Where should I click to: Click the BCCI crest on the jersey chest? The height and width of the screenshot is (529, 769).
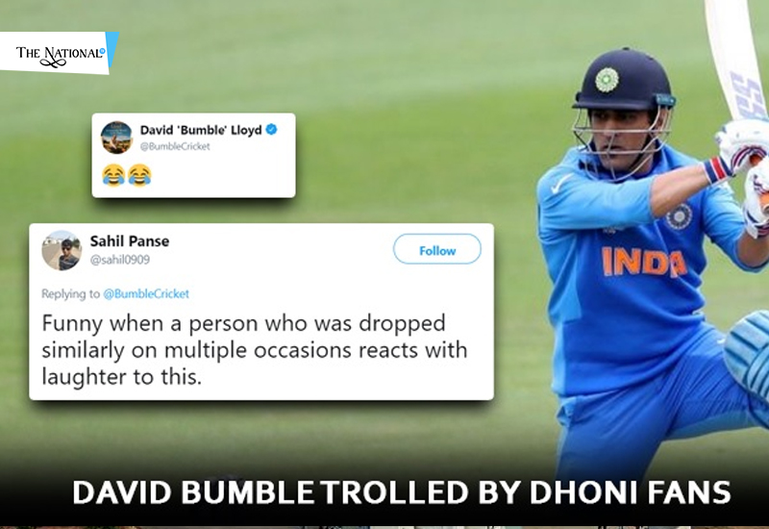point(679,216)
